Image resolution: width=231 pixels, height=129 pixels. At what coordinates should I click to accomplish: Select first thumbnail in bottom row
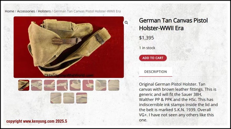(x=56, y=98)
